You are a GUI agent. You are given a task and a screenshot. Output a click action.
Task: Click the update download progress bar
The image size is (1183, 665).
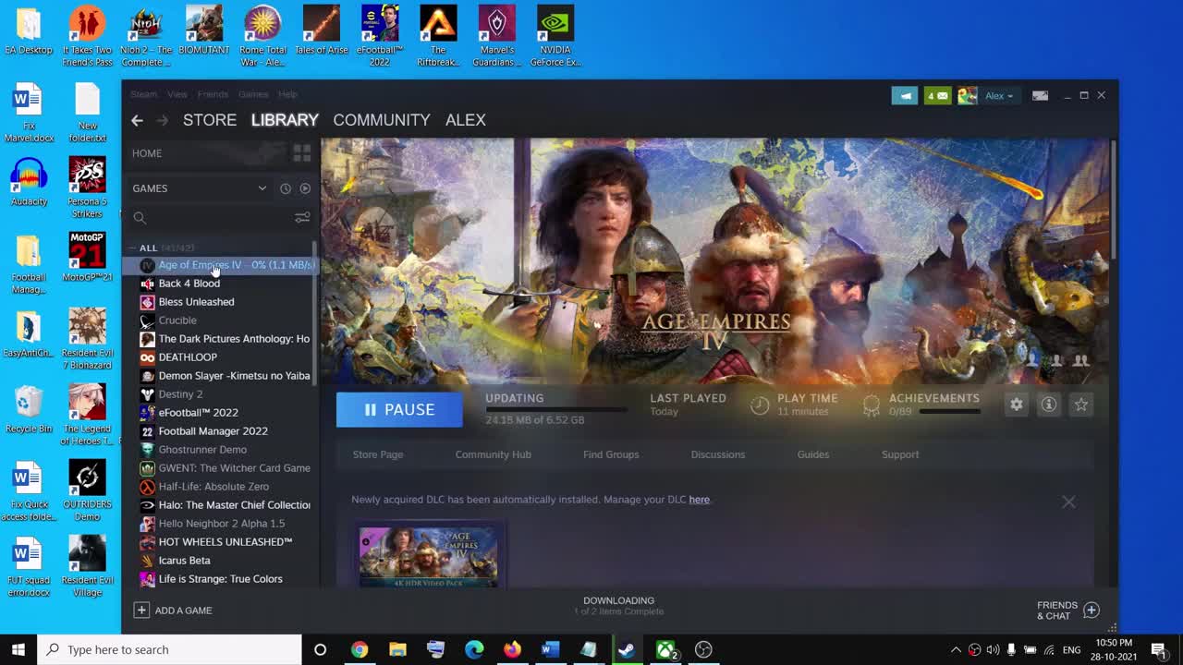(555, 409)
